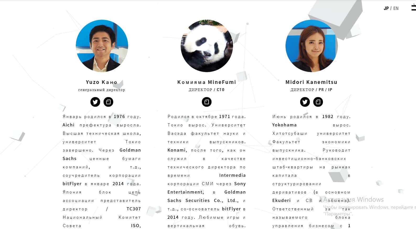
Task: Click the Yokohama text in Kanemitsu's bio
Action: tap(284, 125)
